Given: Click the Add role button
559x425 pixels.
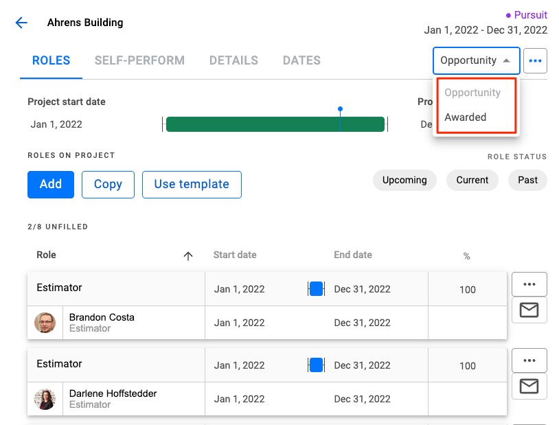Looking at the screenshot, I should pyautogui.click(x=51, y=184).
